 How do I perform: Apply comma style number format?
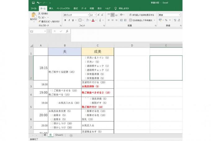(x=170, y=20)
